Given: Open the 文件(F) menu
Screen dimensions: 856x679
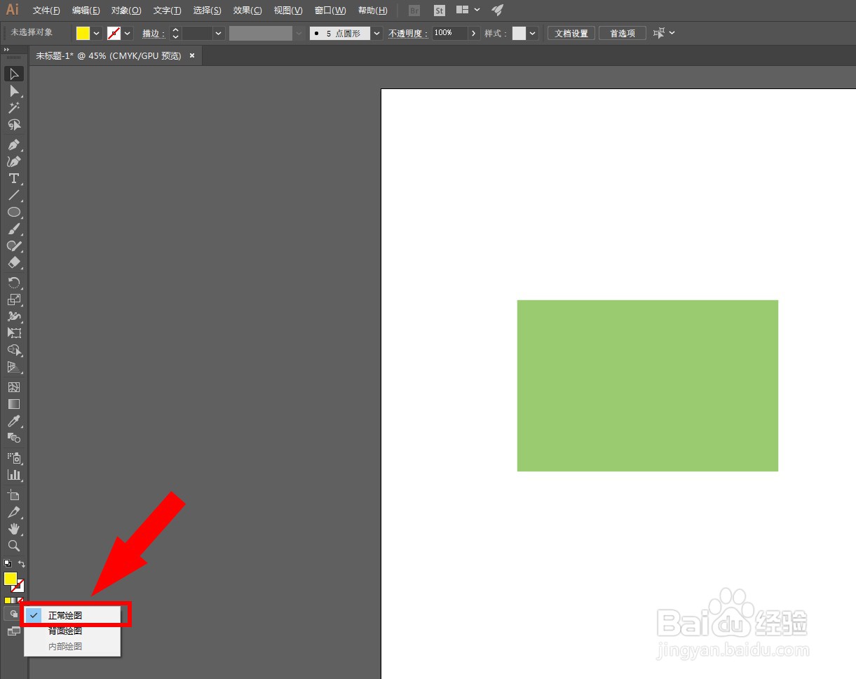Looking at the screenshot, I should 46,11.
